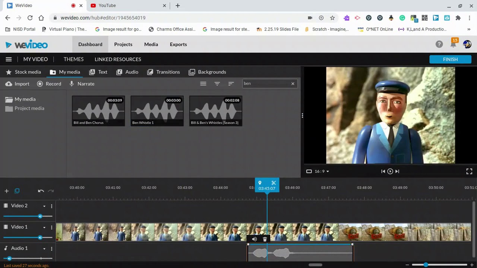Adjust the Video 1 track opacity slider

coord(40,237)
